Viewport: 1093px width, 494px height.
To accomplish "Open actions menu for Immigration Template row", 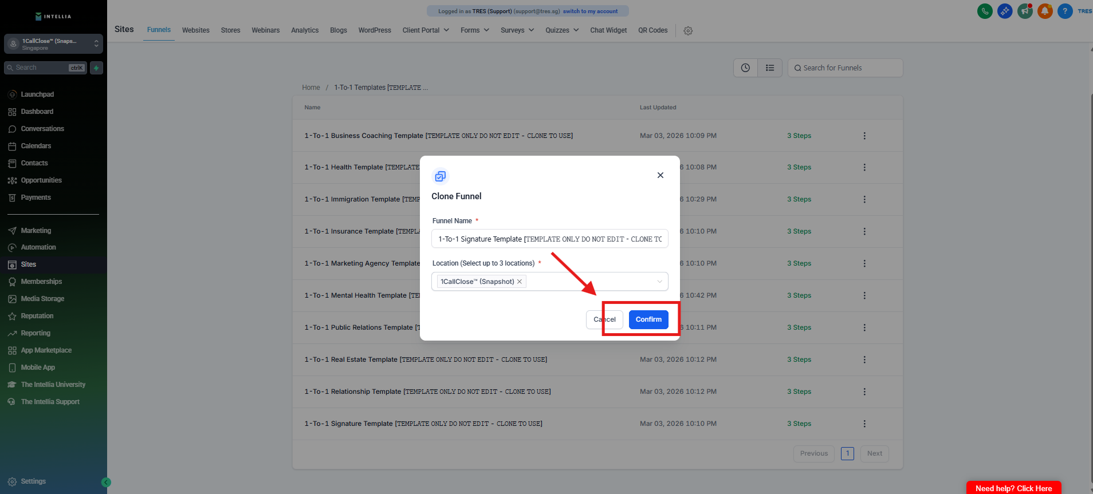I will click(x=864, y=199).
